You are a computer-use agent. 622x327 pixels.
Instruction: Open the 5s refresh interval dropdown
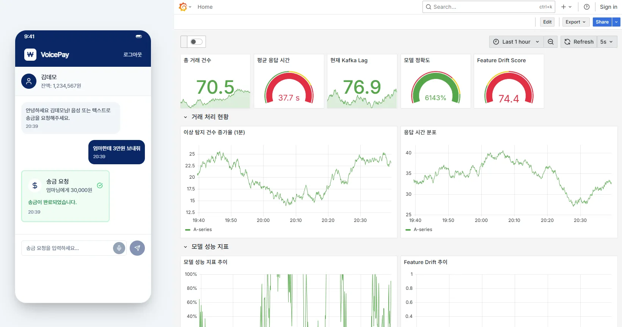click(607, 42)
